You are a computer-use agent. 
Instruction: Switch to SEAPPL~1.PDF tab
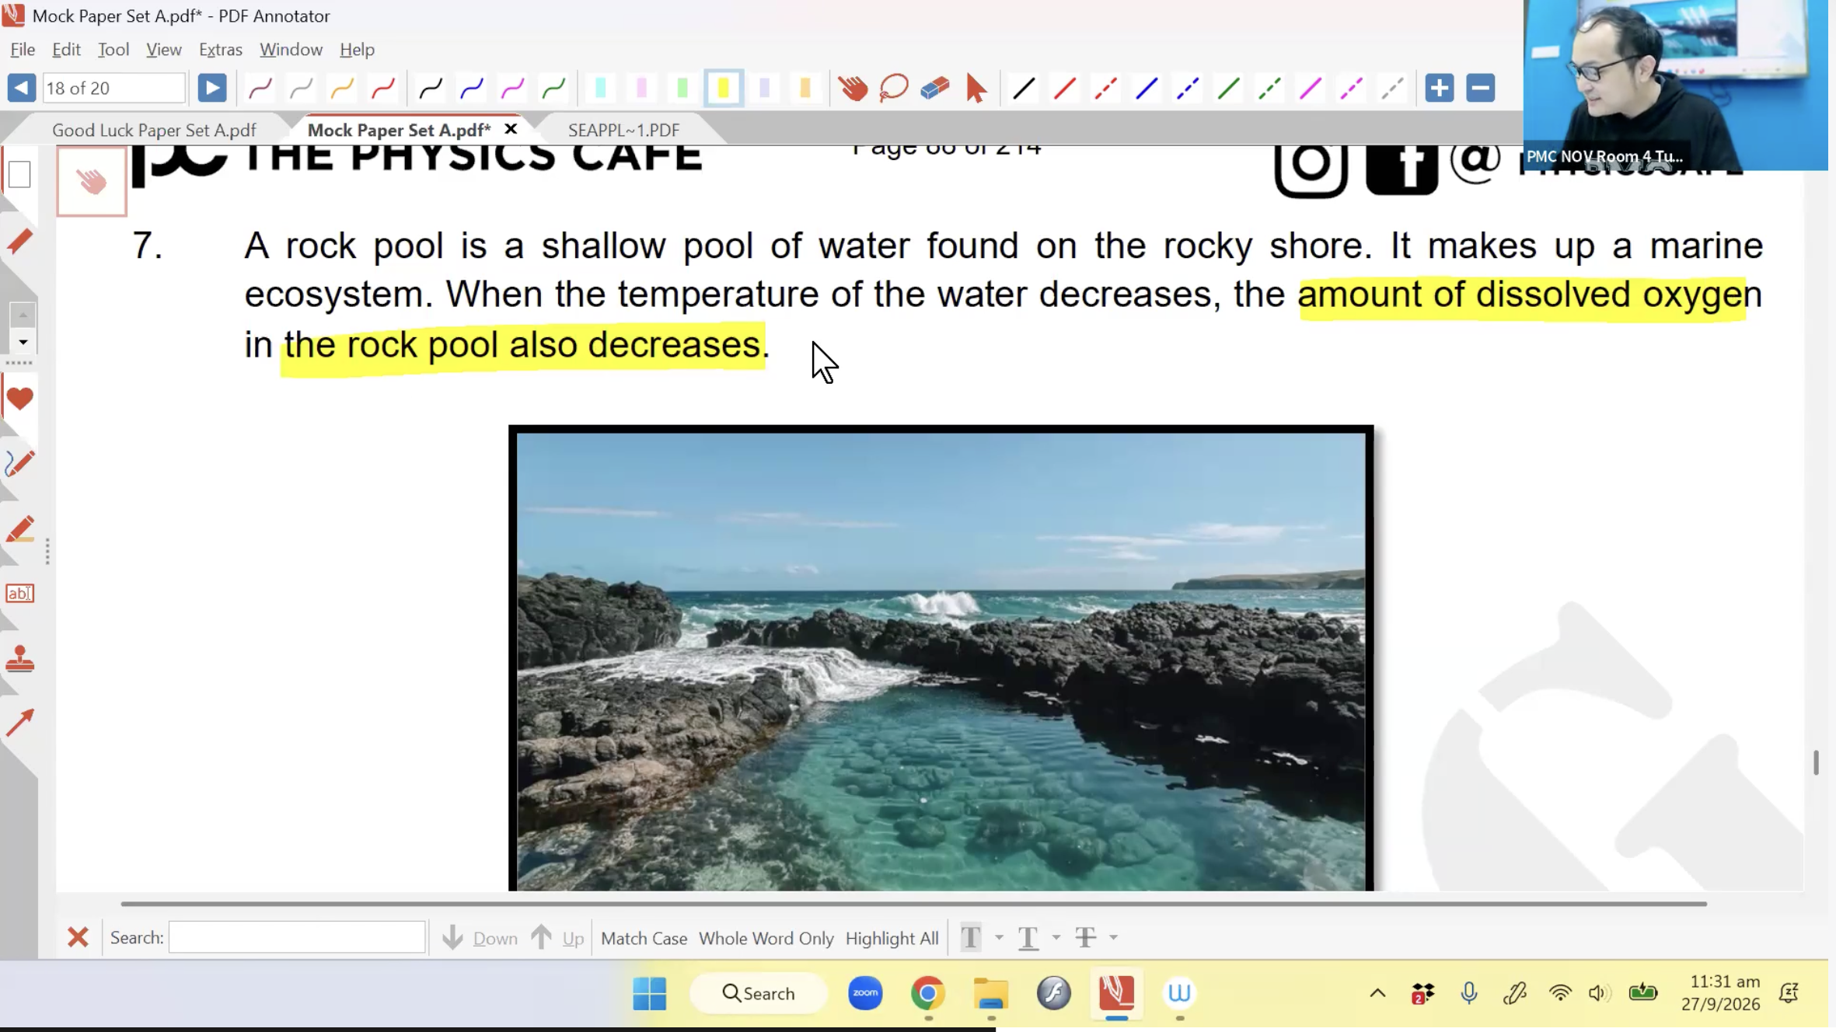623,130
